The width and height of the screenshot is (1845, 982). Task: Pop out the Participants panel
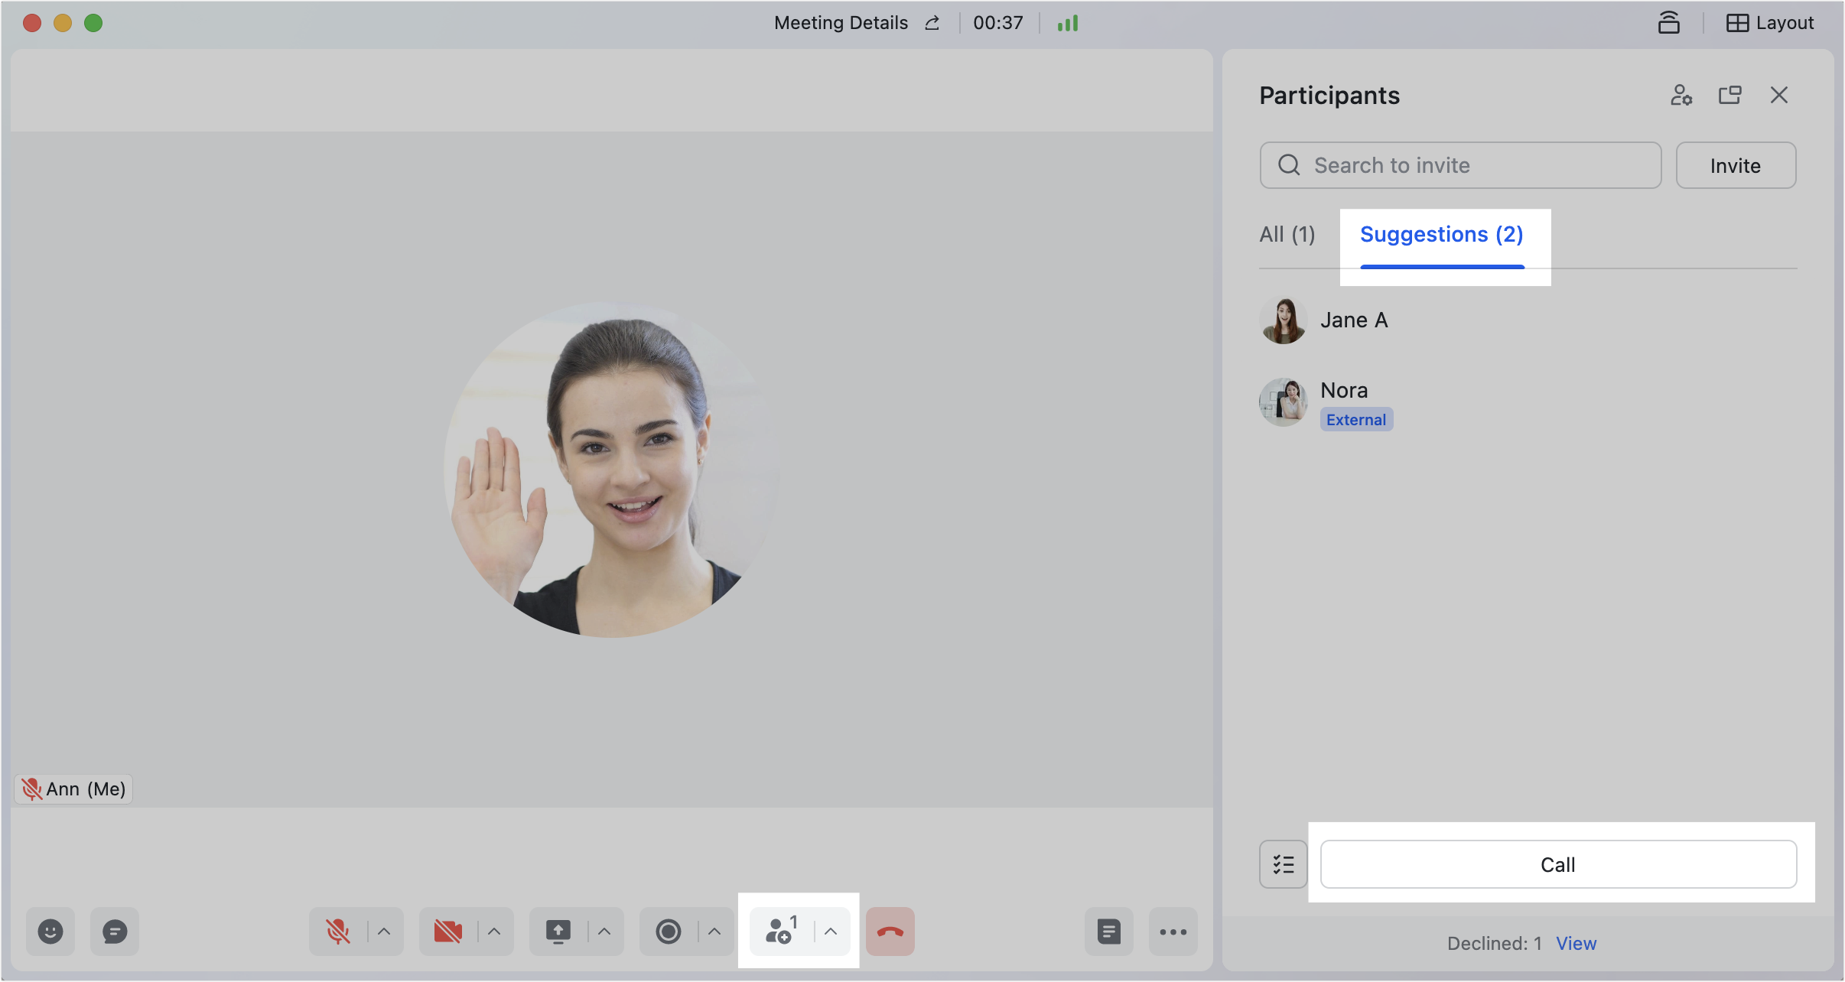1730,95
